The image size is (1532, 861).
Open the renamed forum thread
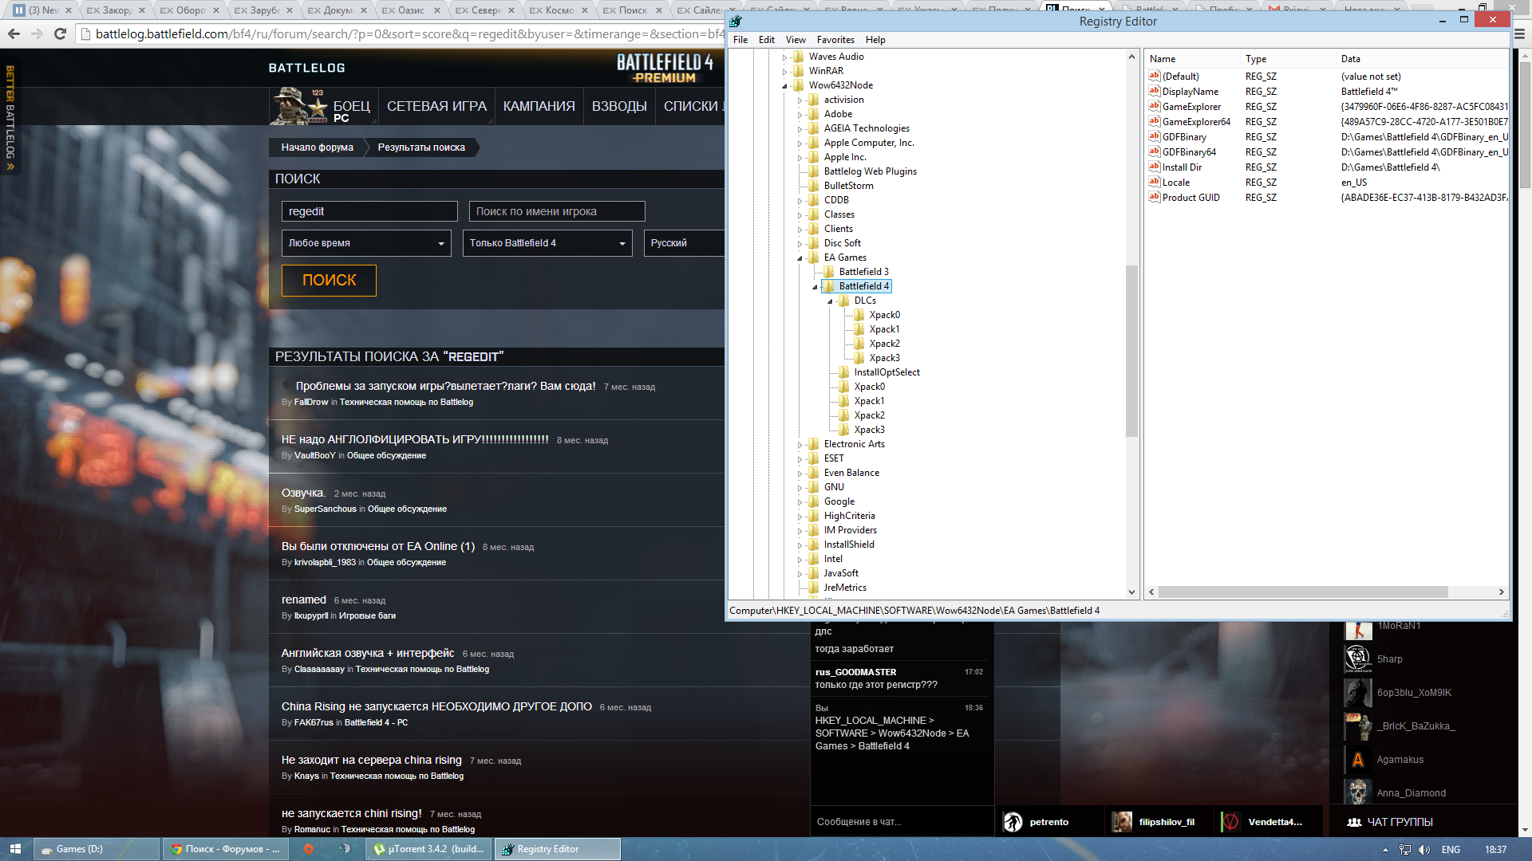pyautogui.click(x=304, y=600)
